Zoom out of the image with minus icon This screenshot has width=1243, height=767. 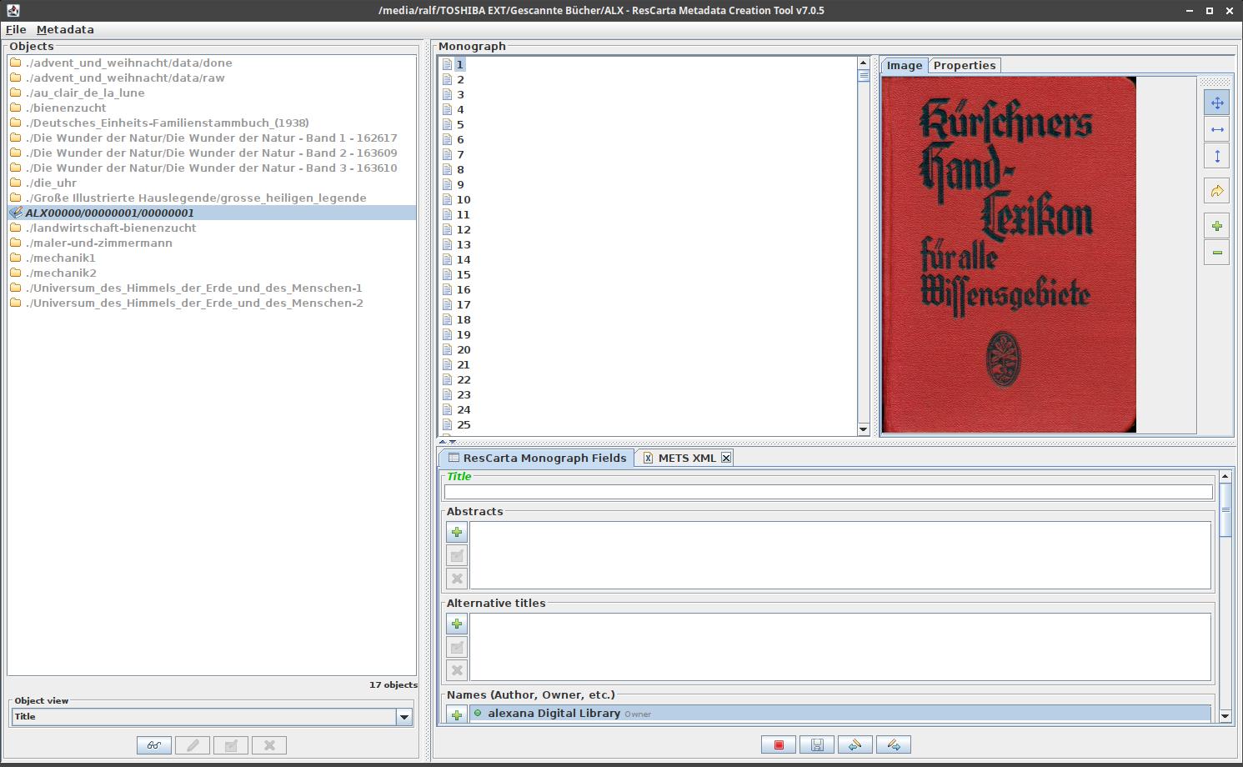(x=1216, y=253)
